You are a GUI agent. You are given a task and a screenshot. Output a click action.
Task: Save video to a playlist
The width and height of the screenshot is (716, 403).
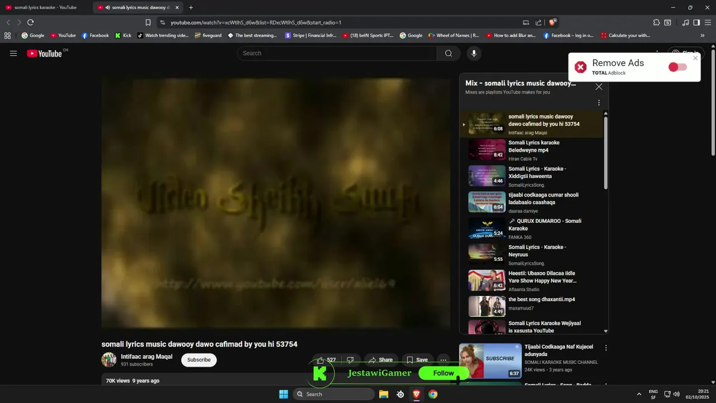point(417,360)
